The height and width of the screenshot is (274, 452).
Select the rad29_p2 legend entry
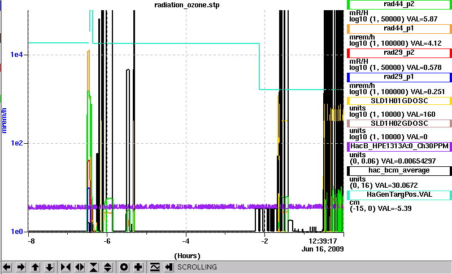399,53
